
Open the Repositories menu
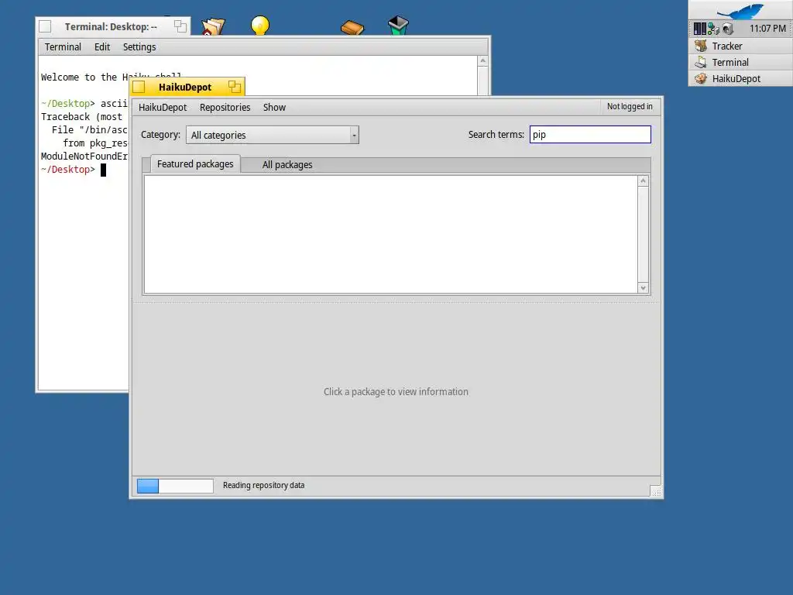(225, 107)
